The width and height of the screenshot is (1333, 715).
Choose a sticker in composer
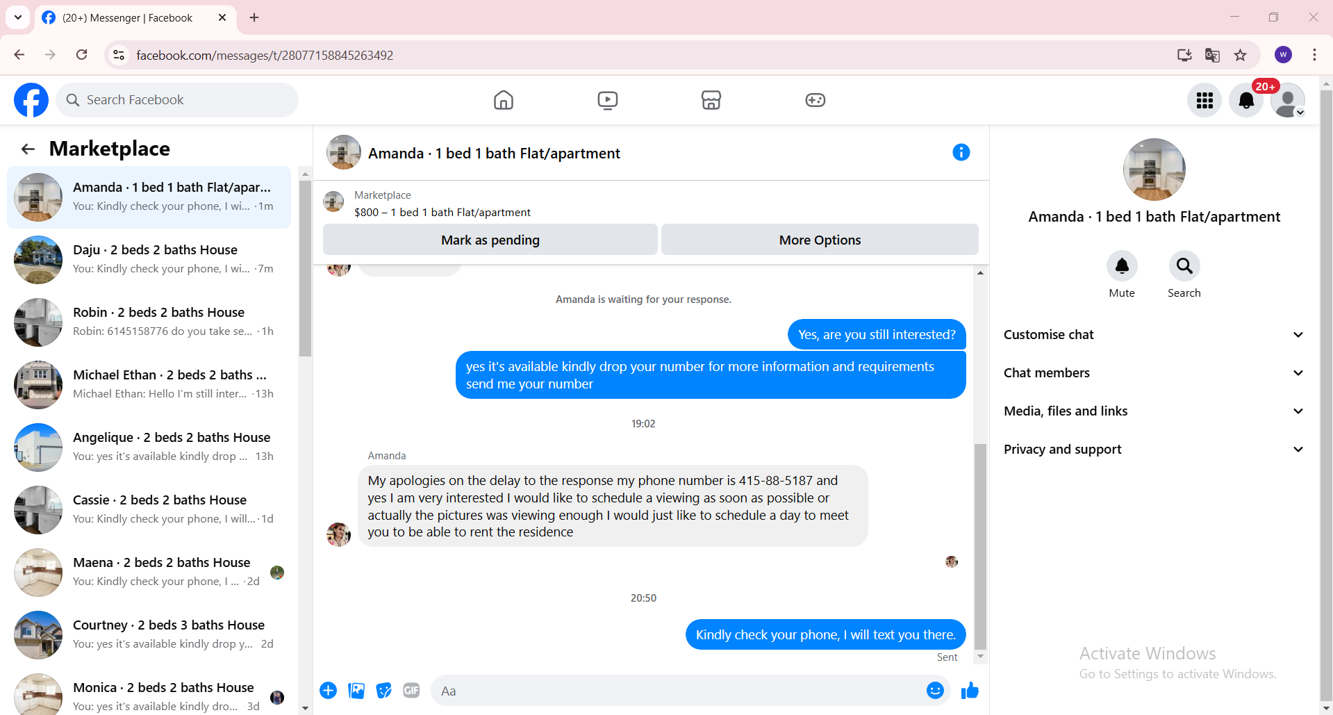coord(384,691)
